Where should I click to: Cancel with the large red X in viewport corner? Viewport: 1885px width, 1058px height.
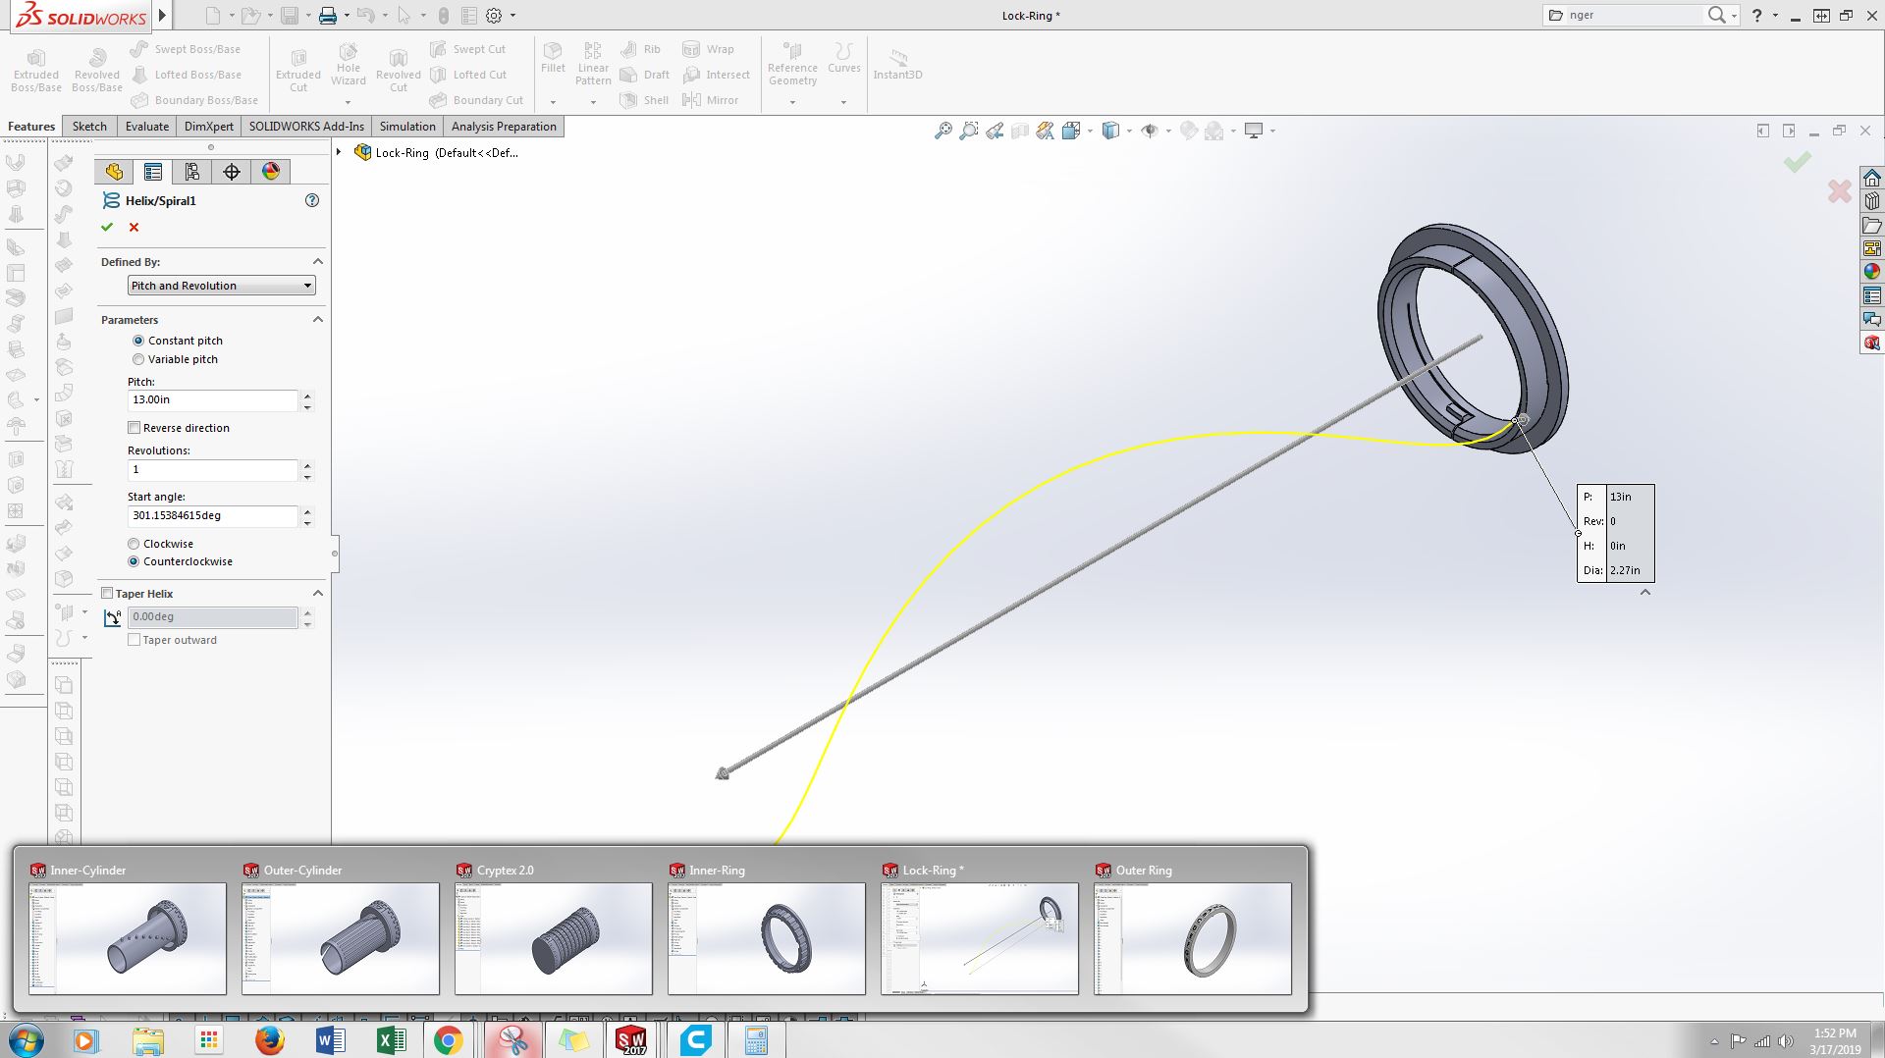point(1839,190)
